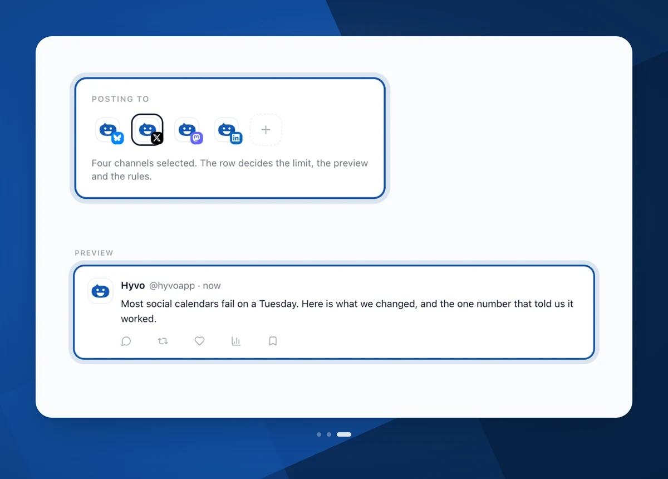Go to the second carousel dot
Screen dimensions: 668x479
click(329, 434)
